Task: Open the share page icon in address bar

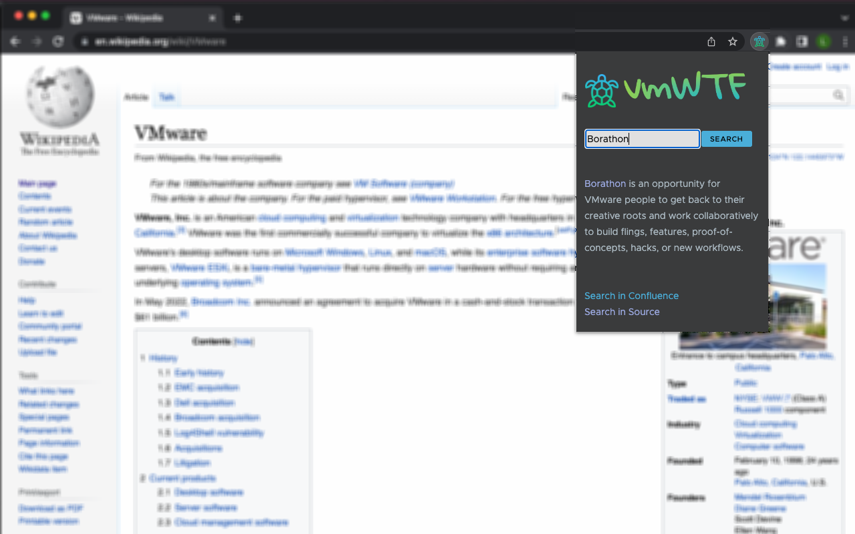Action: [711, 42]
